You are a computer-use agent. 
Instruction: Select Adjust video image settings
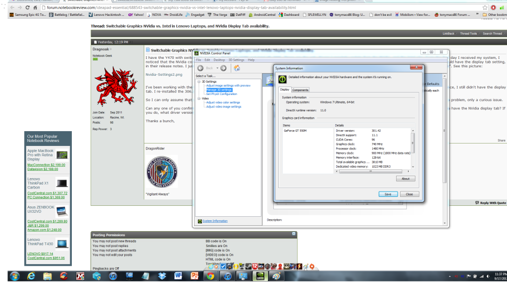(x=224, y=107)
